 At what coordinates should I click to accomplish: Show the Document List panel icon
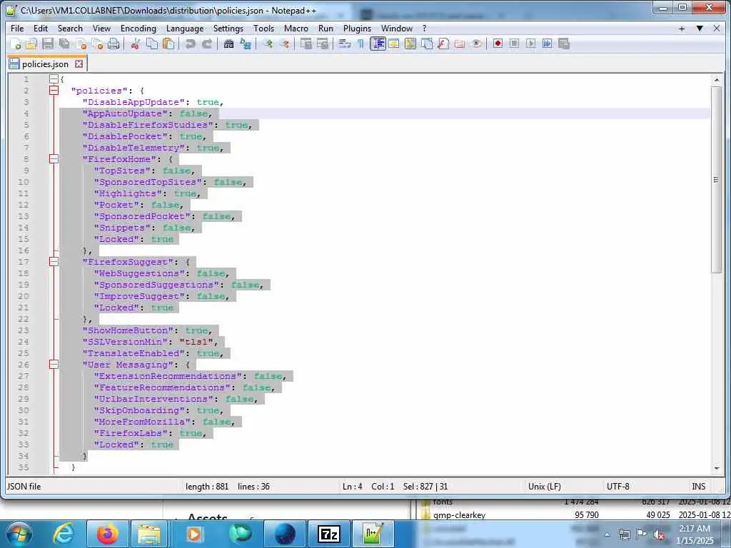click(427, 44)
